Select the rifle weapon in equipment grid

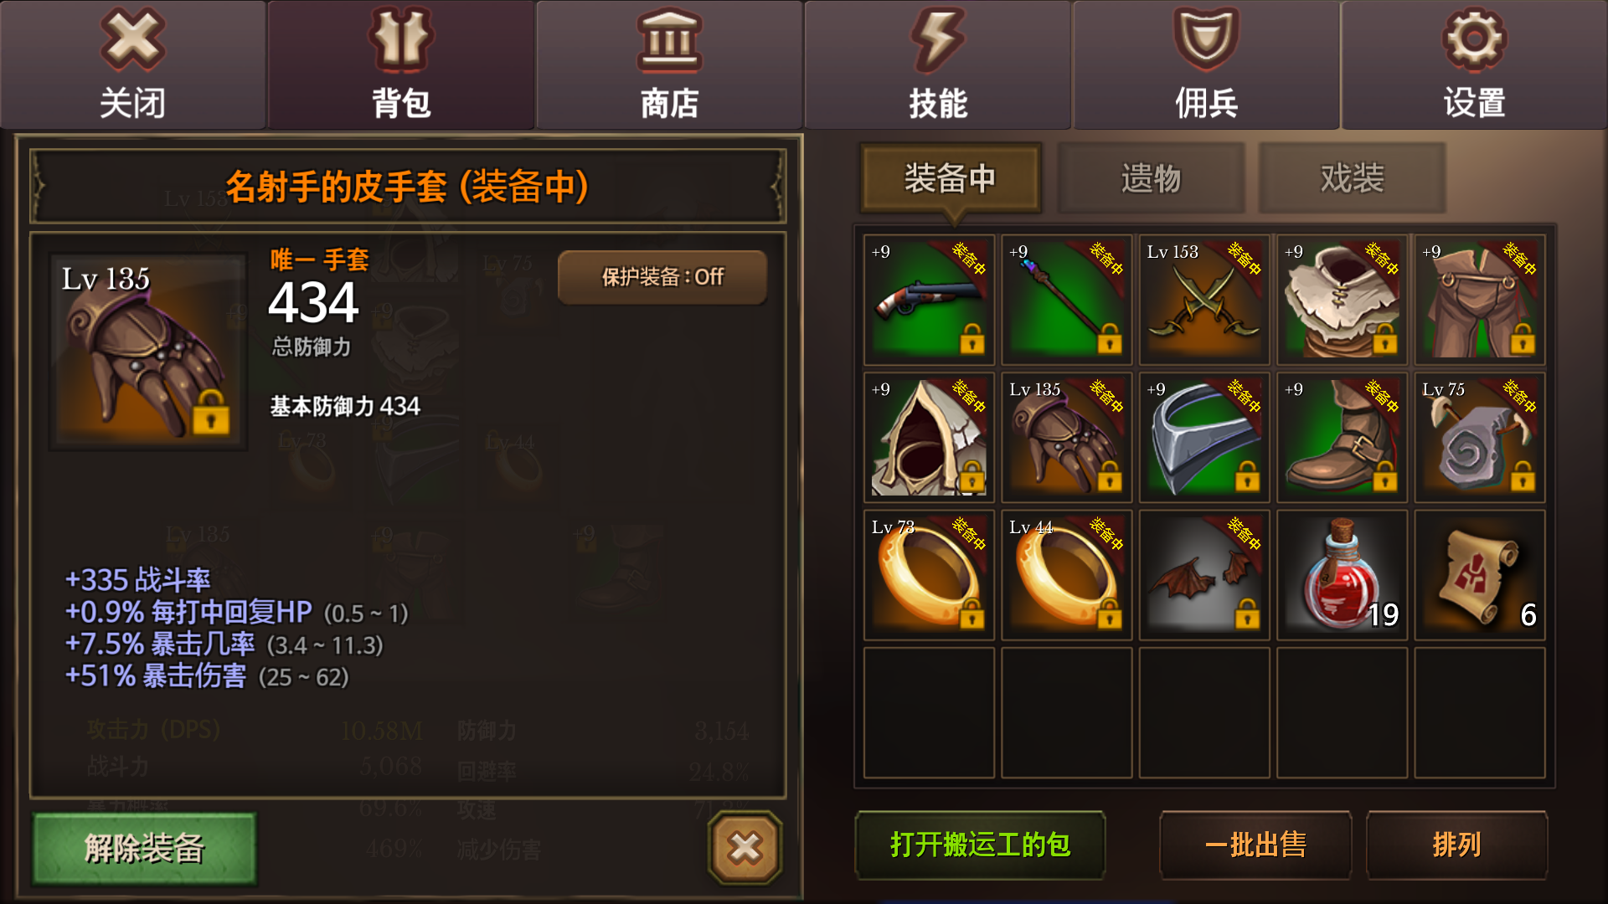coord(929,300)
